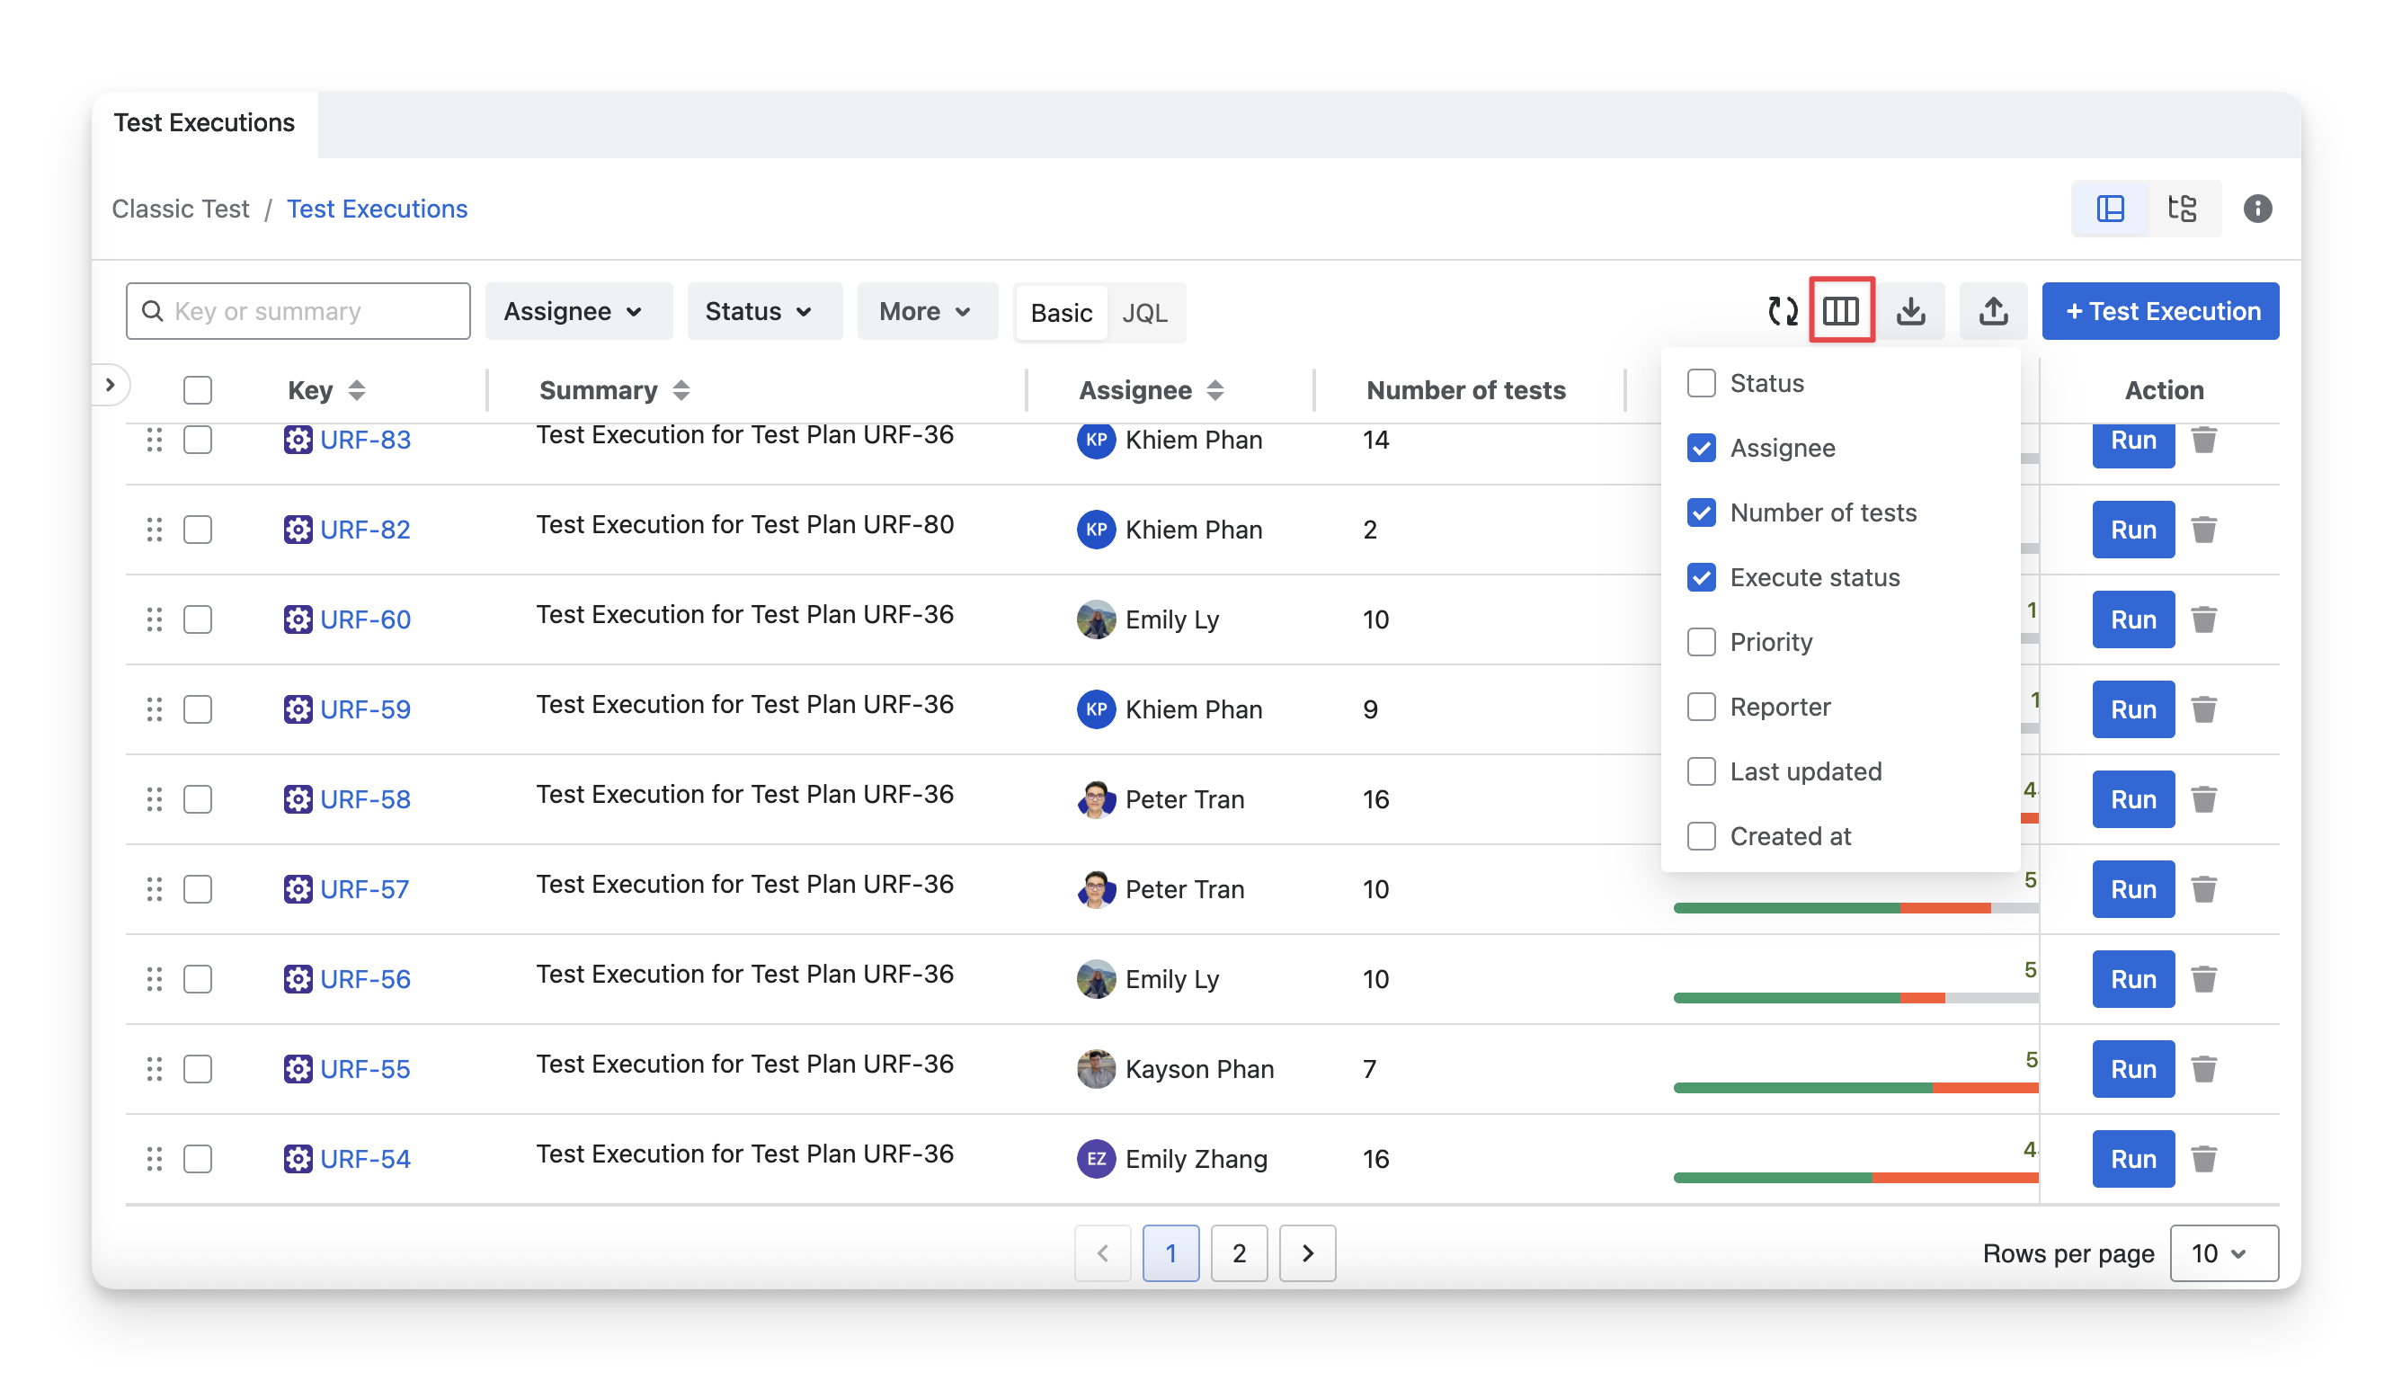The width and height of the screenshot is (2393, 1381).
Task: Delete URF-82 with its trash icon
Action: click(2204, 530)
